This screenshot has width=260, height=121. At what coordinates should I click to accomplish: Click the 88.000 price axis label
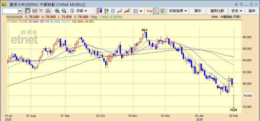247,37
